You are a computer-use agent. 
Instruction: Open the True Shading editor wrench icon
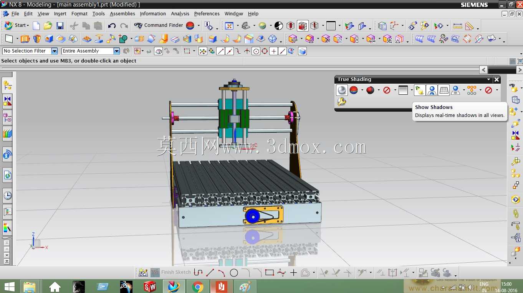341,102
